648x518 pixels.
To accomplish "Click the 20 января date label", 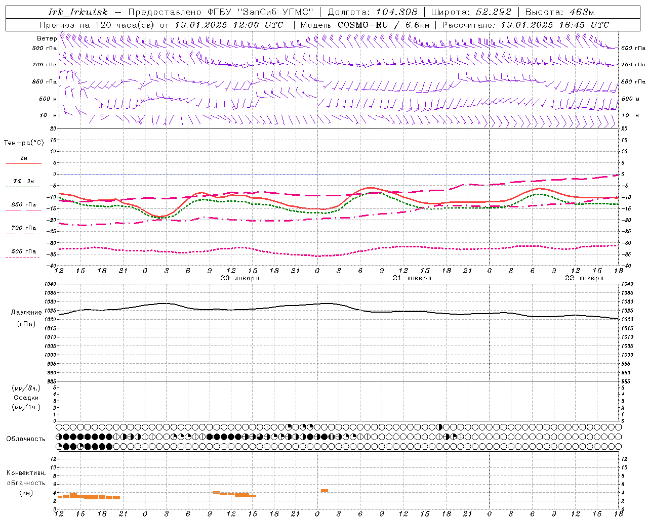I will tap(239, 278).
